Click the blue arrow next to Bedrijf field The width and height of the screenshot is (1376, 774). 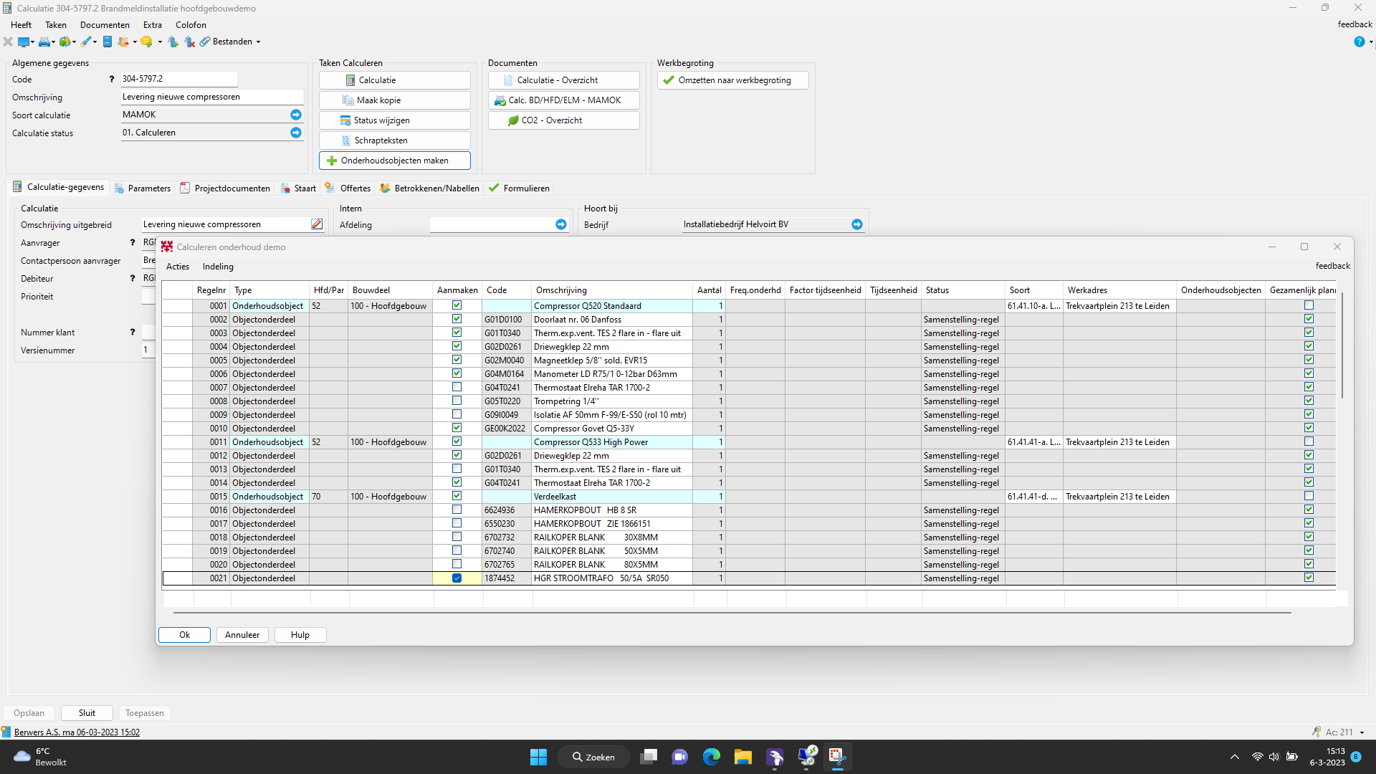856,224
